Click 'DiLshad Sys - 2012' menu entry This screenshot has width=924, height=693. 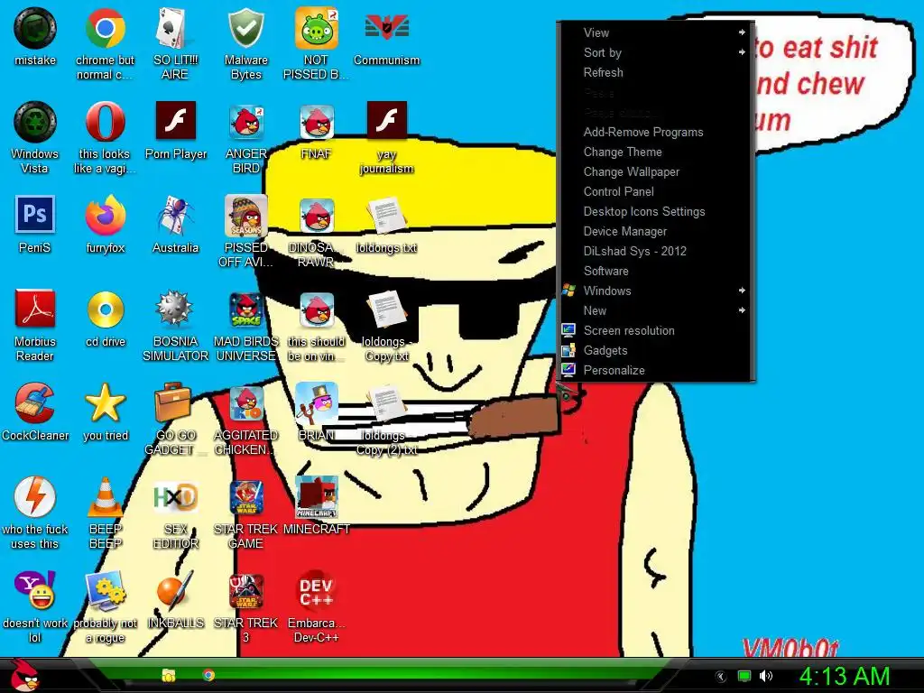655,251
